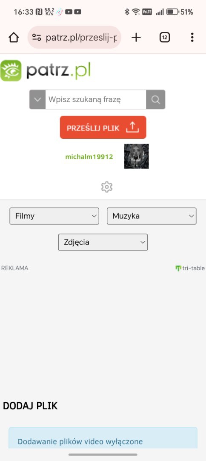Tap the bottom navigation gesture bar
This screenshot has height=461, width=206.
[x=103, y=455]
